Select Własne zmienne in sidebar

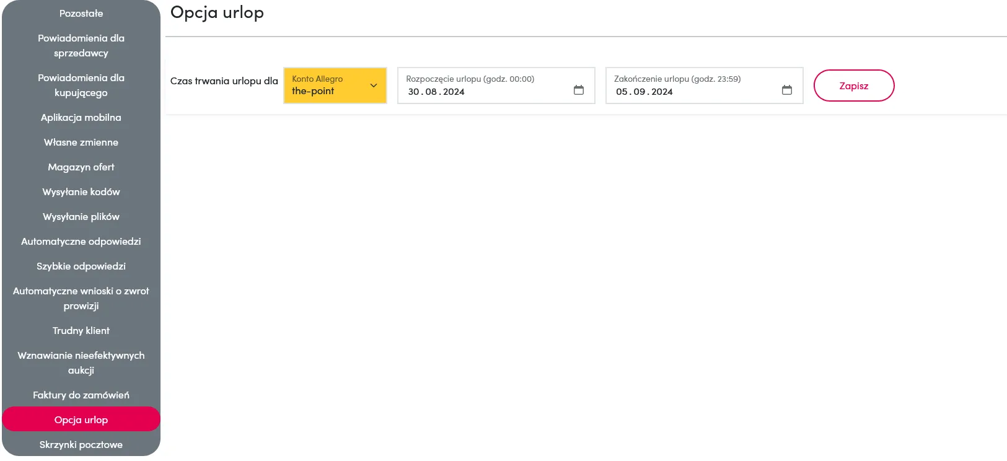(81, 143)
